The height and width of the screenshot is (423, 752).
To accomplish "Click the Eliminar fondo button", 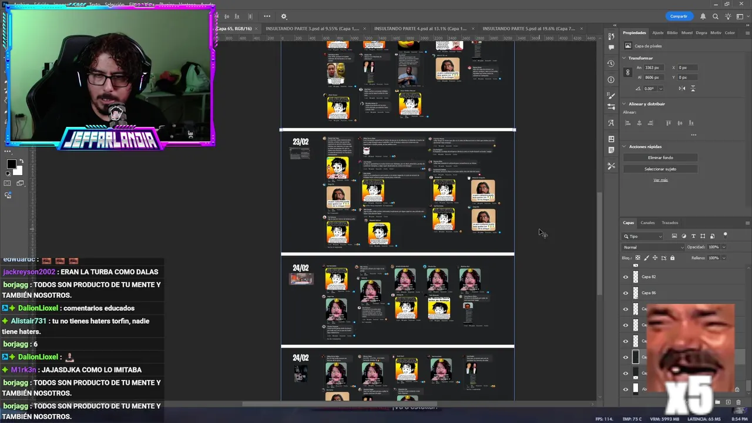I will coord(660,157).
